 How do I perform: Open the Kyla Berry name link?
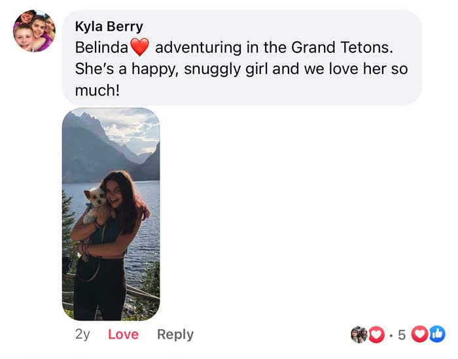coord(109,27)
